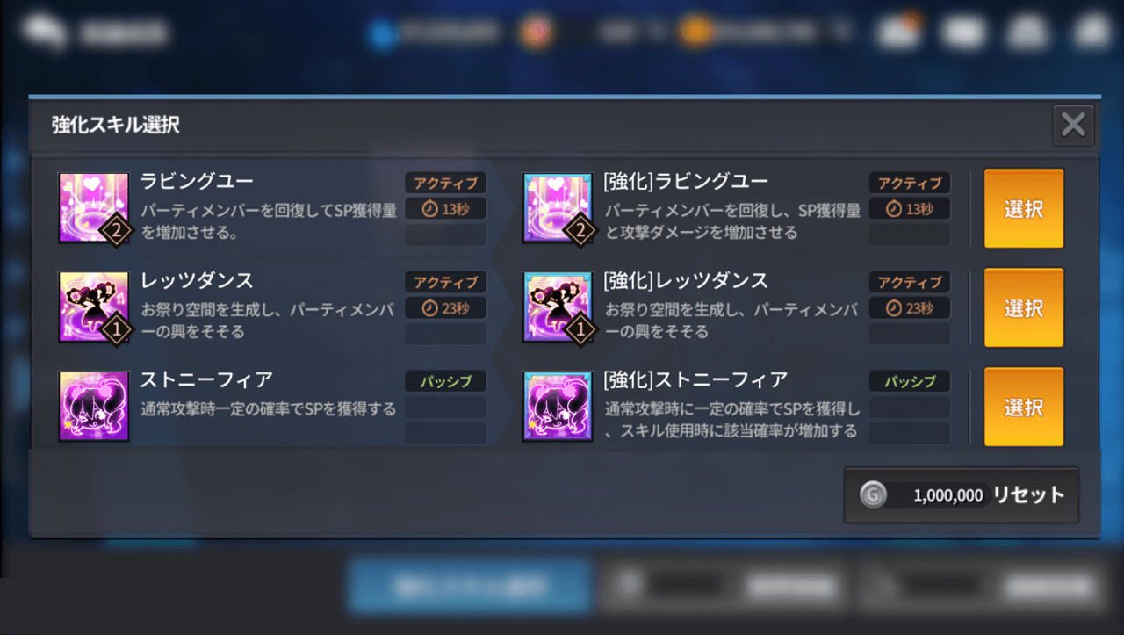
Task: Click the [強化]ラビングユー enhanced skill icon
Action: click(558, 207)
